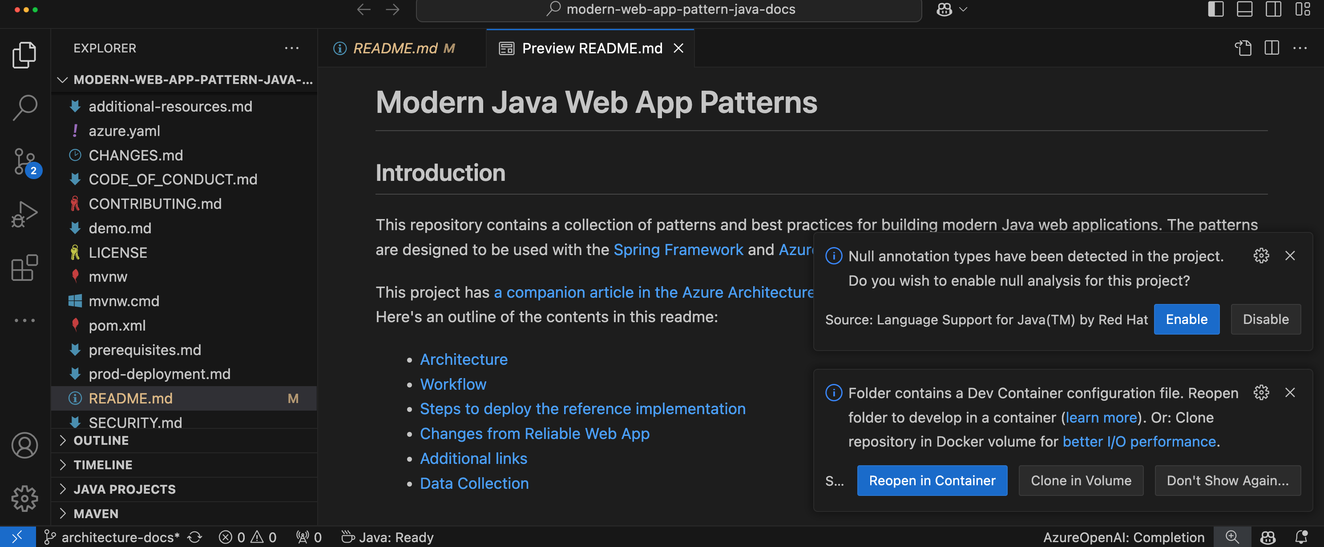The width and height of the screenshot is (1324, 547).
Task: Switch to the README.md editor tab
Action: tap(395, 48)
